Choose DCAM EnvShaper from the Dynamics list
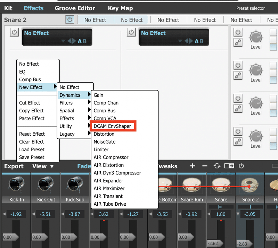Image resolution: width=278 pixels, height=248 pixels. tap(112, 126)
